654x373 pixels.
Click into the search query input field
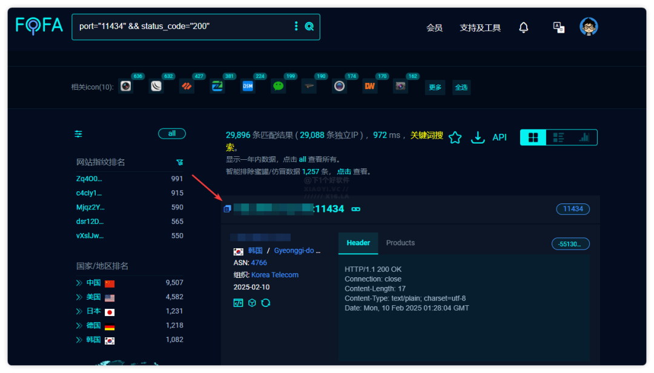[x=182, y=27]
